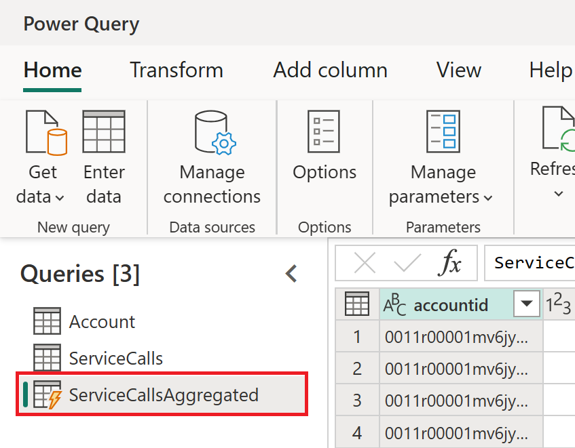The width and height of the screenshot is (575, 448).
Task: Click the select-all table corner icon
Action: click(x=357, y=305)
